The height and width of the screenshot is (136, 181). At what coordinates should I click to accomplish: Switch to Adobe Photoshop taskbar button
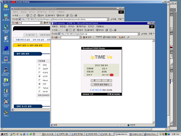[x=151, y=134]
